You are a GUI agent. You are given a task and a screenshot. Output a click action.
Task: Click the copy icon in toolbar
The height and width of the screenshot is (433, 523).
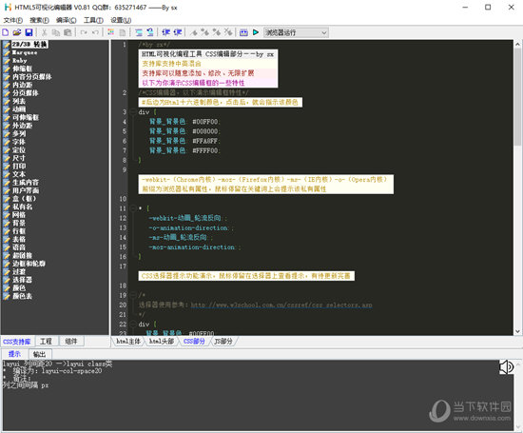click(56, 32)
